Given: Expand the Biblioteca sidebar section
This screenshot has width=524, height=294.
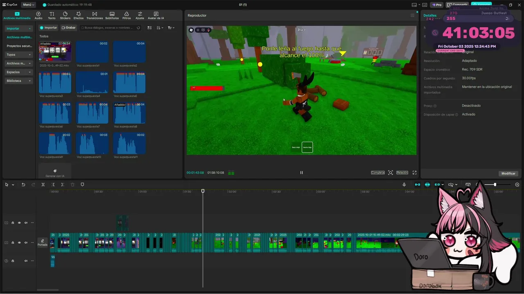Looking at the screenshot, I should (x=19, y=81).
